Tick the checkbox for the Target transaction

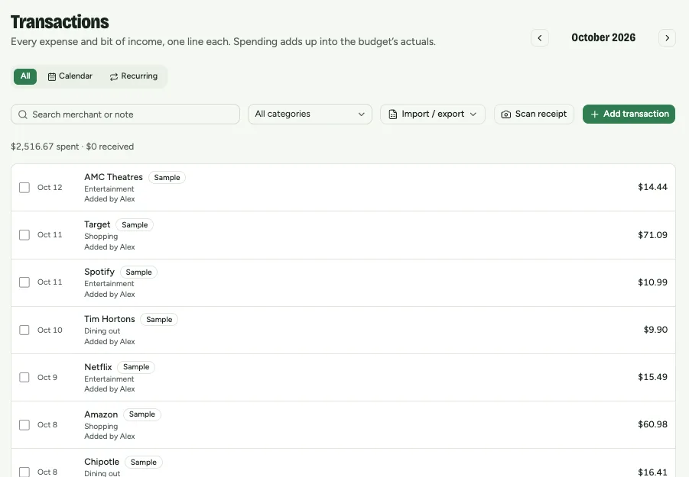click(24, 235)
